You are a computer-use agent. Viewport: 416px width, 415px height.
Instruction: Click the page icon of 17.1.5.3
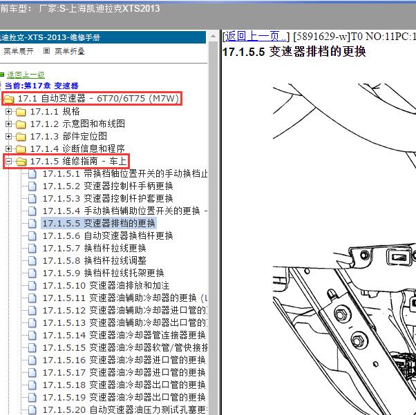[32, 199]
